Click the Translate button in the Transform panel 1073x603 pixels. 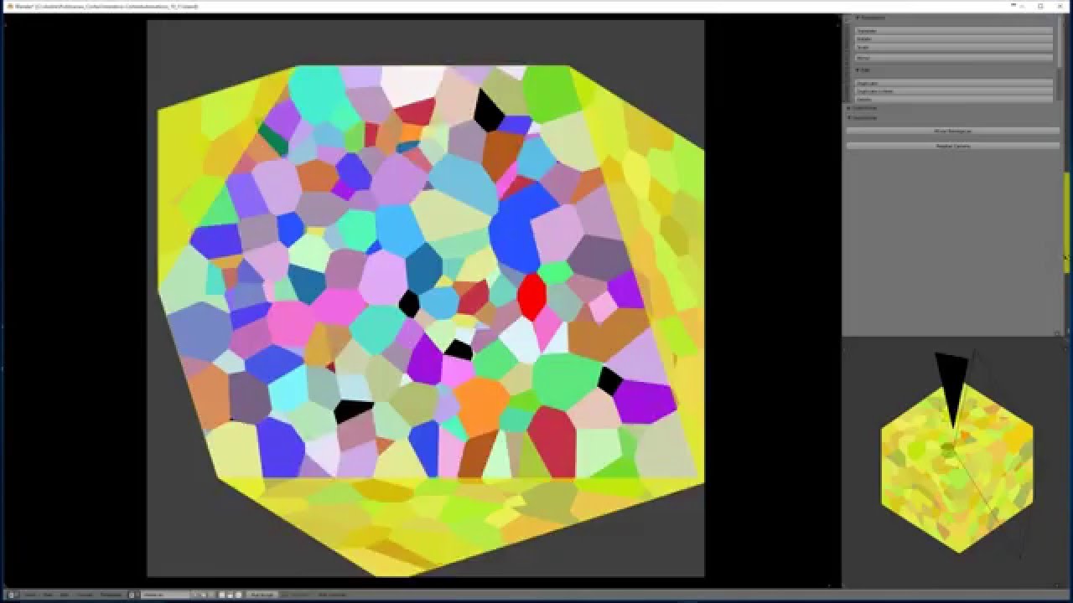tap(953, 30)
